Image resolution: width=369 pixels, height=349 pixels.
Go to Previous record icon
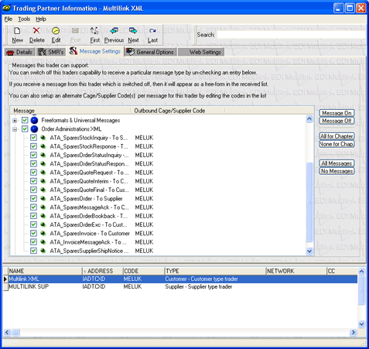pos(114,31)
